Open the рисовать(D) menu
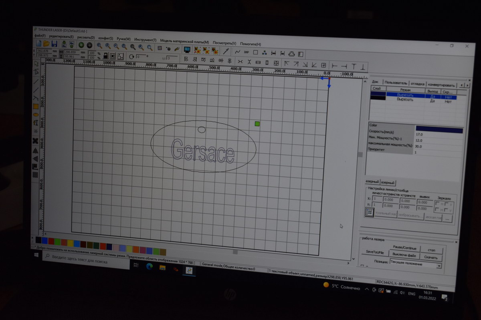The width and height of the screenshot is (481, 320). pos(86,37)
